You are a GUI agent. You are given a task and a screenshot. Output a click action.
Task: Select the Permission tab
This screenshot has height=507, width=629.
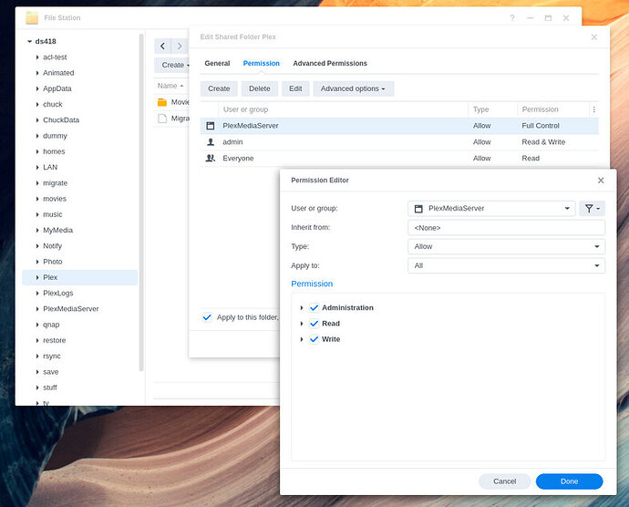coord(261,64)
